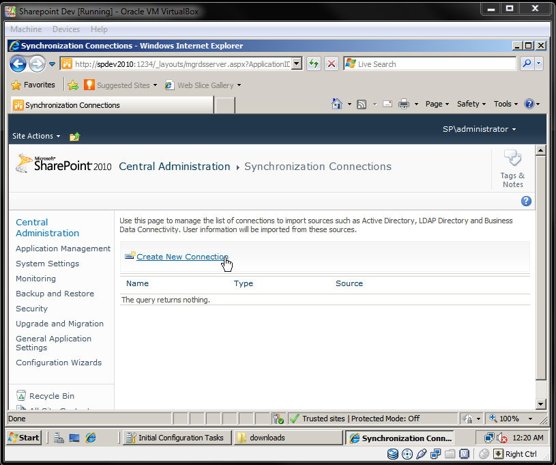Expand Print options dropdown arrow
Image resolution: width=556 pixels, height=465 pixels.
(x=416, y=104)
